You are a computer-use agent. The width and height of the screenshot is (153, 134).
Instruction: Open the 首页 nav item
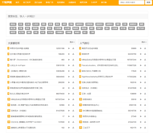pos(17,2)
